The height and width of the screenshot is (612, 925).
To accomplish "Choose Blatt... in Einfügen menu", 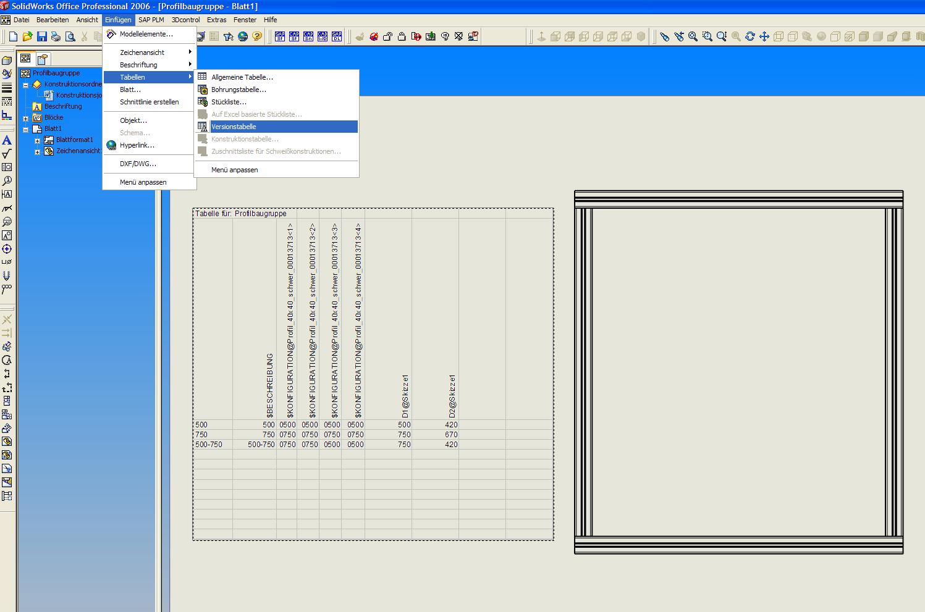I will [x=150, y=90].
